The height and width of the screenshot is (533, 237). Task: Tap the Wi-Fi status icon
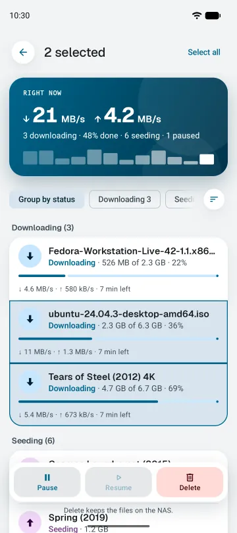197,15
